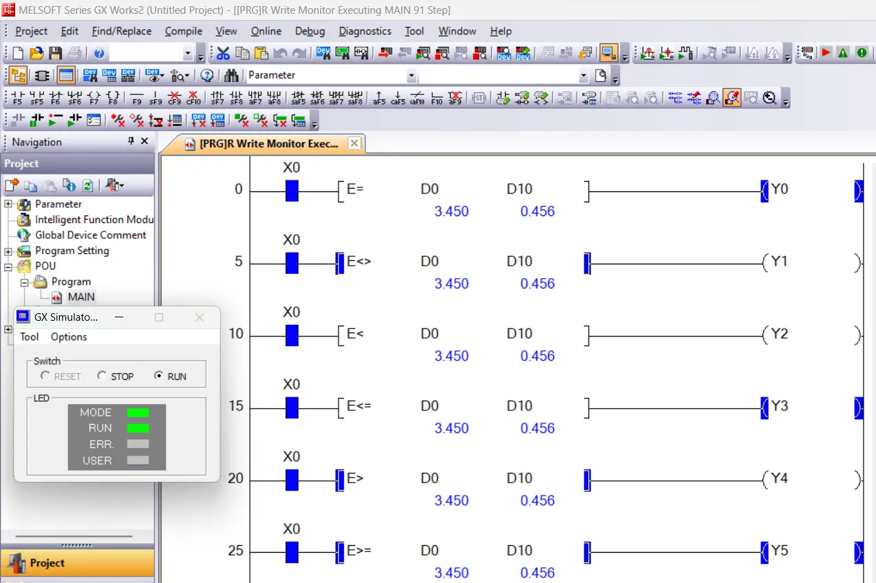This screenshot has height=583, width=876.
Task: Close the [PRG]R Write Monitor tab
Action: tap(354, 143)
